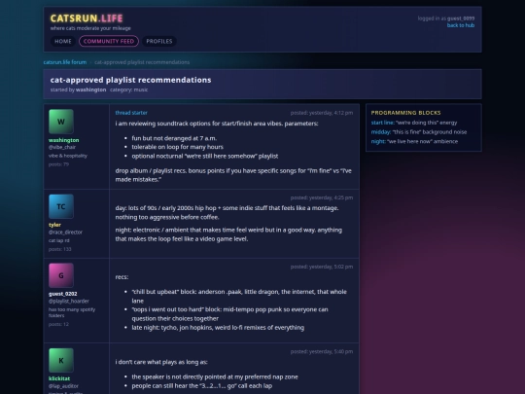The height and width of the screenshot is (394, 525).
Task: Click the @lap_auditor handle
Action: 63,386
